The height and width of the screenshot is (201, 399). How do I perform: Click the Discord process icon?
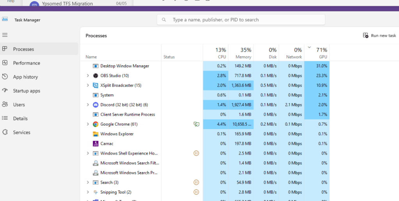(95, 105)
